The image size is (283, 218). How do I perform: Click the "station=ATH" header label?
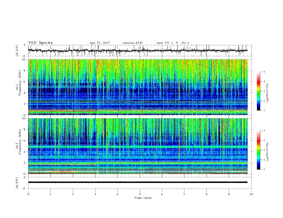(x=133, y=43)
